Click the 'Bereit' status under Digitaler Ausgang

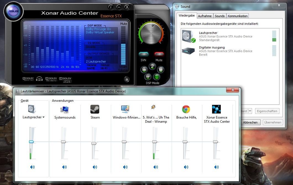tap(203, 55)
